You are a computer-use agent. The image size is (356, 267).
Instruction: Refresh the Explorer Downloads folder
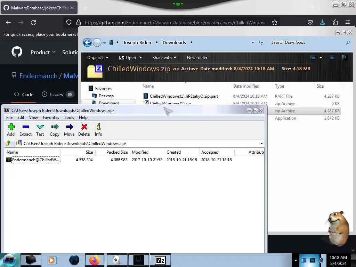tap(261, 42)
